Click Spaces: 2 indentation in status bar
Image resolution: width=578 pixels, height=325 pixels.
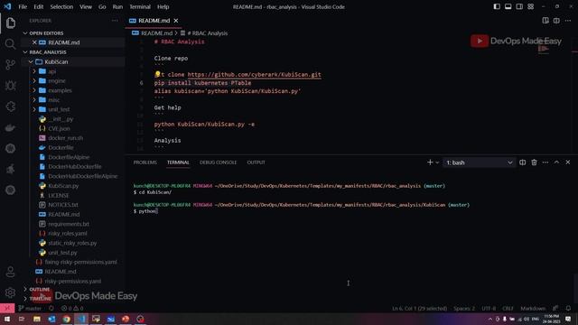(464, 308)
